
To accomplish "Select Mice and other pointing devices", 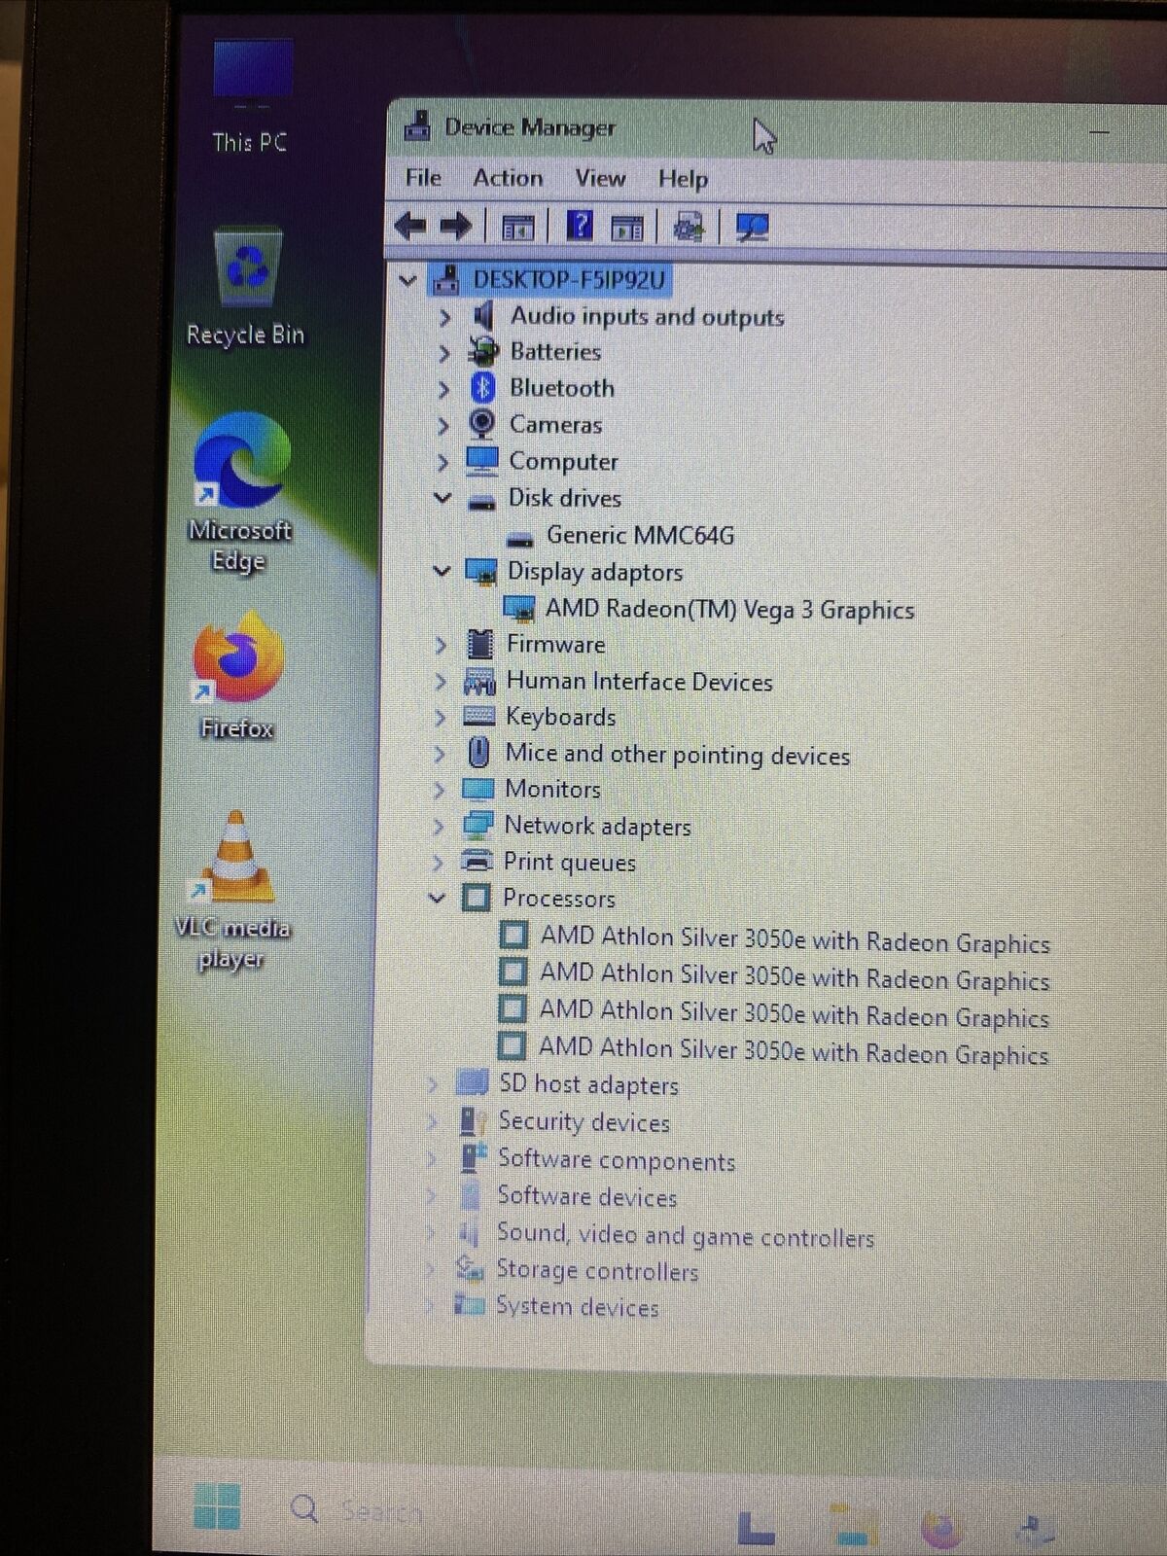I will [677, 755].
